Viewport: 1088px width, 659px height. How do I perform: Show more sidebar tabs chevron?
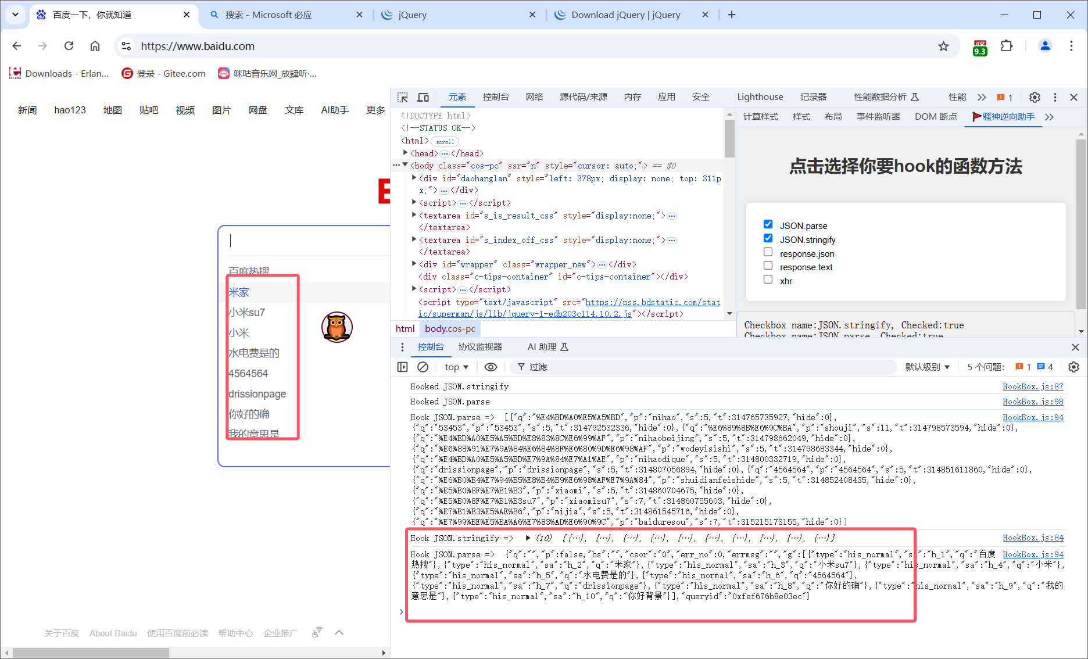1049,117
